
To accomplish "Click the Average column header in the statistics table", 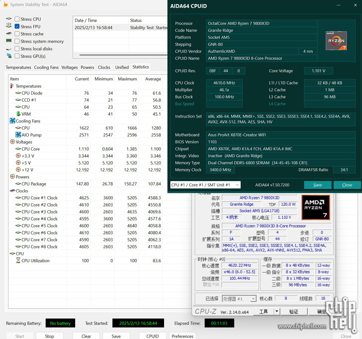I will [153, 79].
